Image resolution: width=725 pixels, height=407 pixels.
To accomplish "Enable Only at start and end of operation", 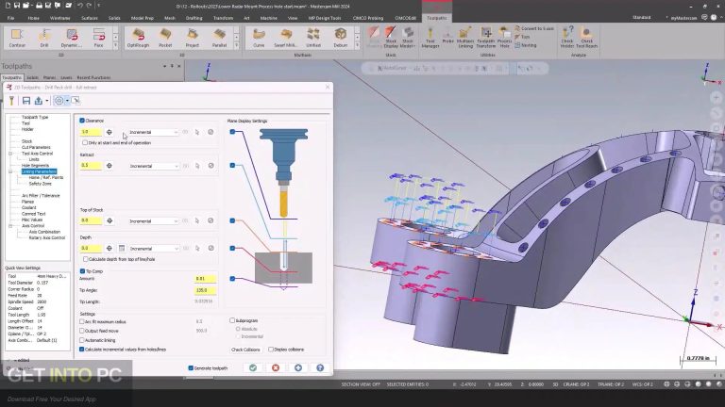I will [85, 143].
